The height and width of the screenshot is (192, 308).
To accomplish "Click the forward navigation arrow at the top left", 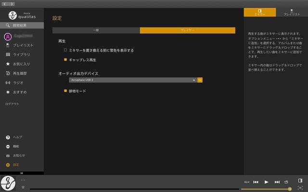I will (x=12, y=4).
